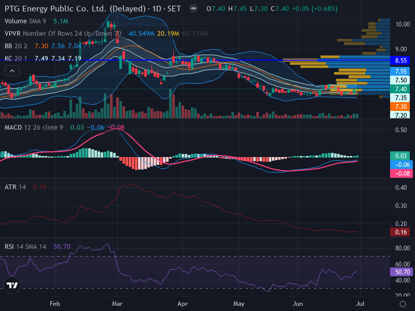415x311 pixels.
Task: Click the ATR 0.16 value label
Action: click(401, 232)
